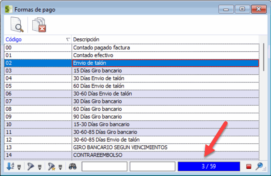Image resolution: width=271 pixels, height=176 pixels.
Task: Click the SF application icon in title bar
Action: [8, 9]
